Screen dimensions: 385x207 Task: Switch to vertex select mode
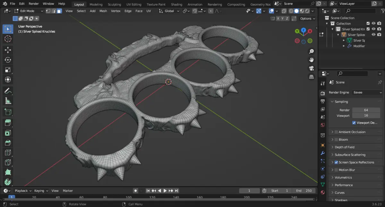(48, 11)
